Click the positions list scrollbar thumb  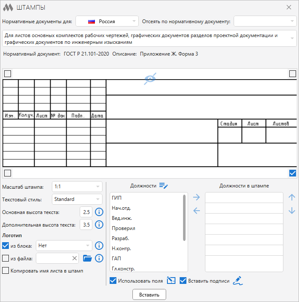[x=184, y=218]
